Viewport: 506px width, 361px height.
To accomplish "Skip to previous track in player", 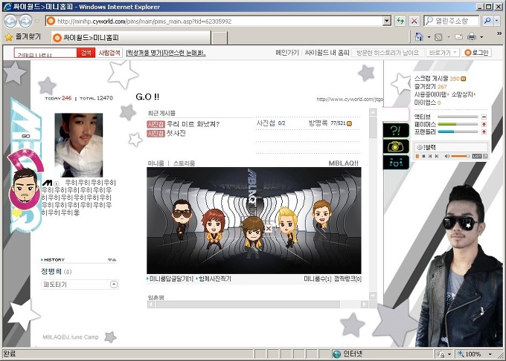I will [430, 156].
